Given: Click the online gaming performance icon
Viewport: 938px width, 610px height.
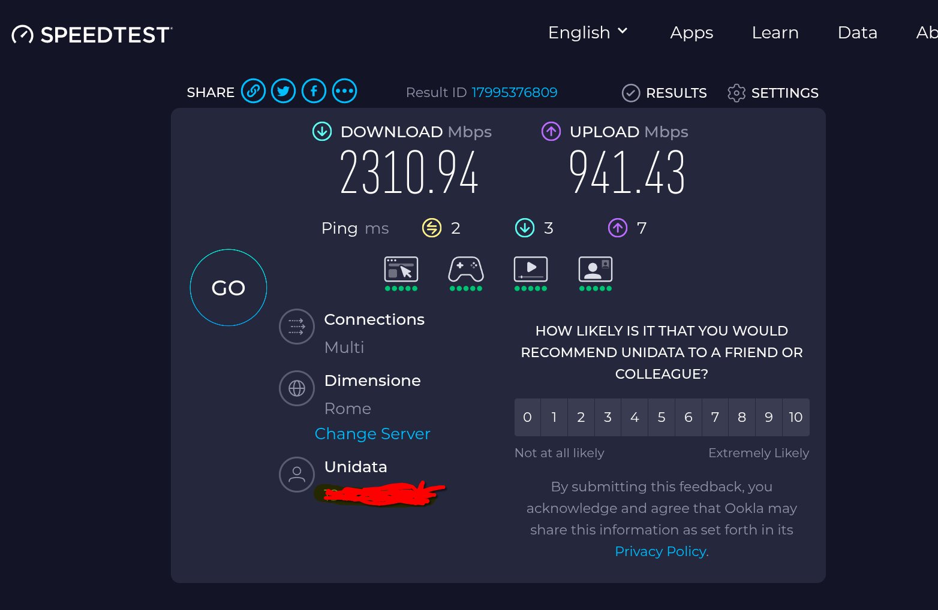Looking at the screenshot, I should click(466, 270).
